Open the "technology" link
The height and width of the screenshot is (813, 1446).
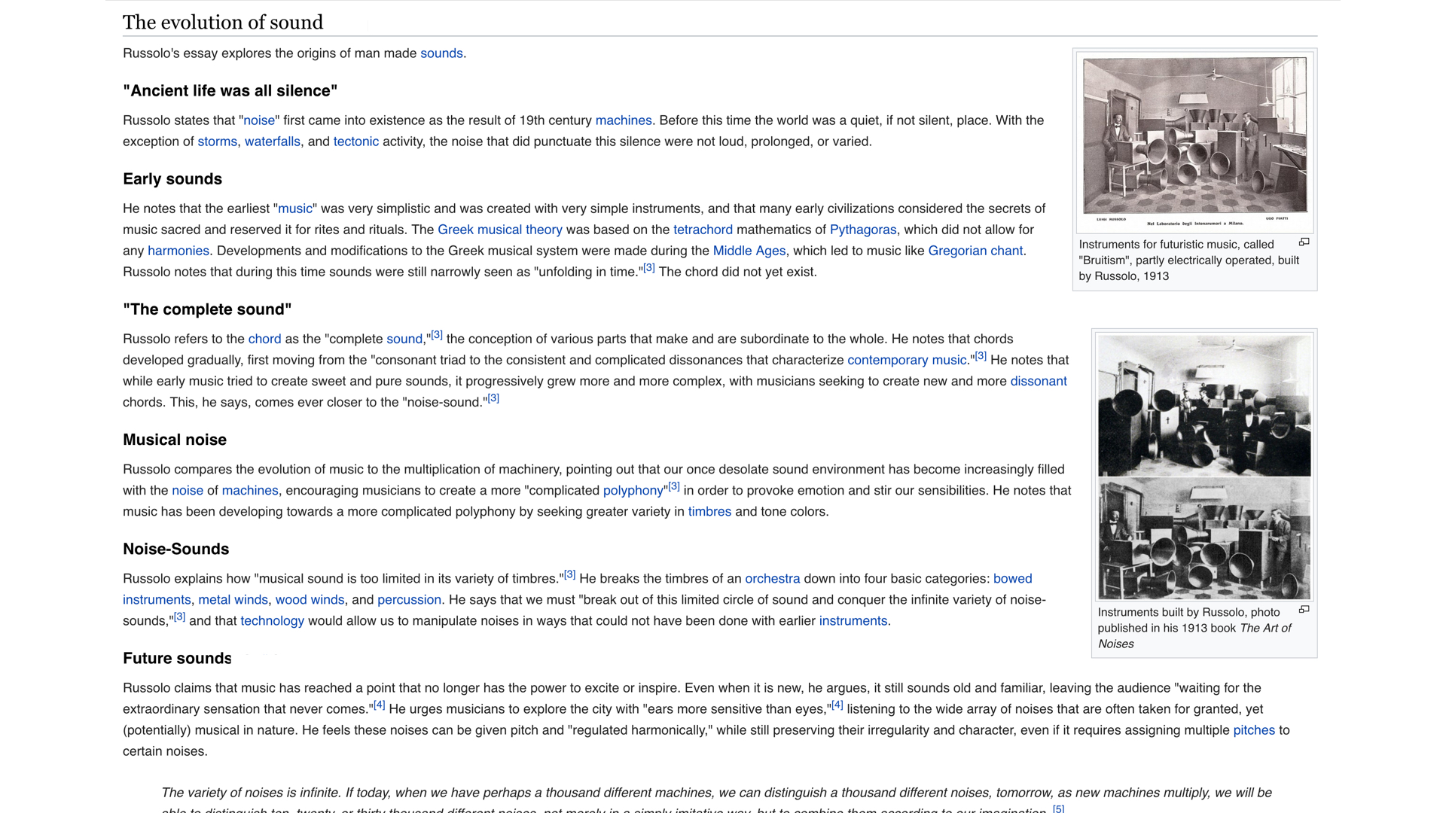pyautogui.click(x=272, y=621)
